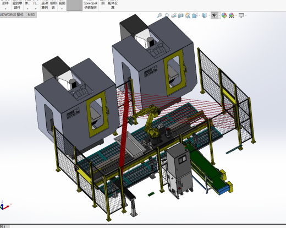The height and width of the screenshot is (228, 286).
Task: Open the Section View tool
Action: (x=180, y=15)
